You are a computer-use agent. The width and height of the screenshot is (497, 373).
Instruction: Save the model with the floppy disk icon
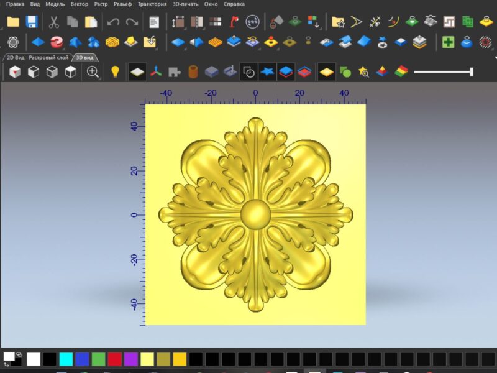32,22
